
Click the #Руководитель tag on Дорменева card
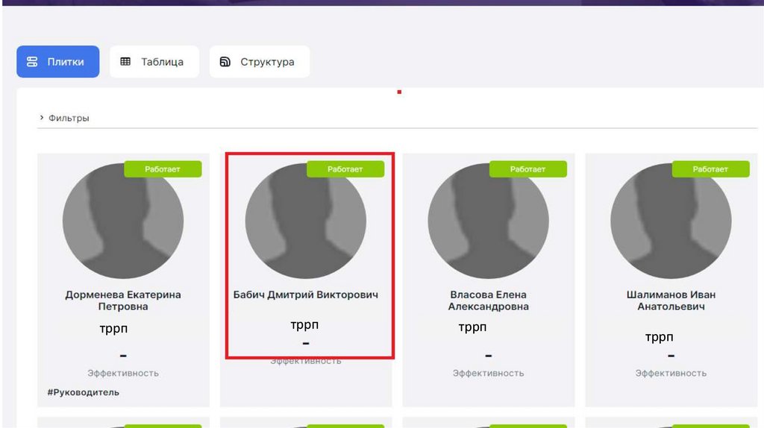click(x=84, y=392)
